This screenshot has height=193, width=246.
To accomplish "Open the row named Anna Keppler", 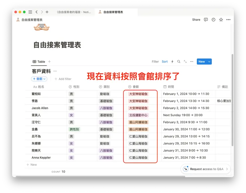I will tap(41, 157).
